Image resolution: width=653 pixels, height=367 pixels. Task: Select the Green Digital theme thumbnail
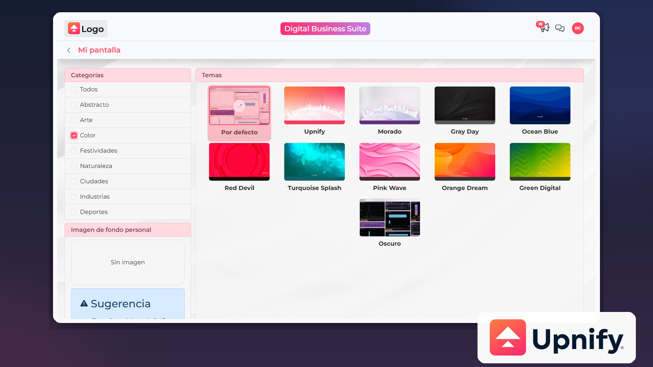540,161
